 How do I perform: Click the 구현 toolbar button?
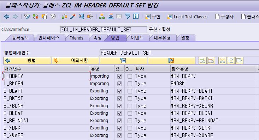point(153,17)
